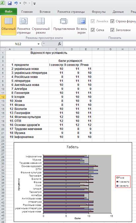Viewport: 136px width, 223px height.
Task: Toggle the Строка формул checkbox
Action: 112,21
